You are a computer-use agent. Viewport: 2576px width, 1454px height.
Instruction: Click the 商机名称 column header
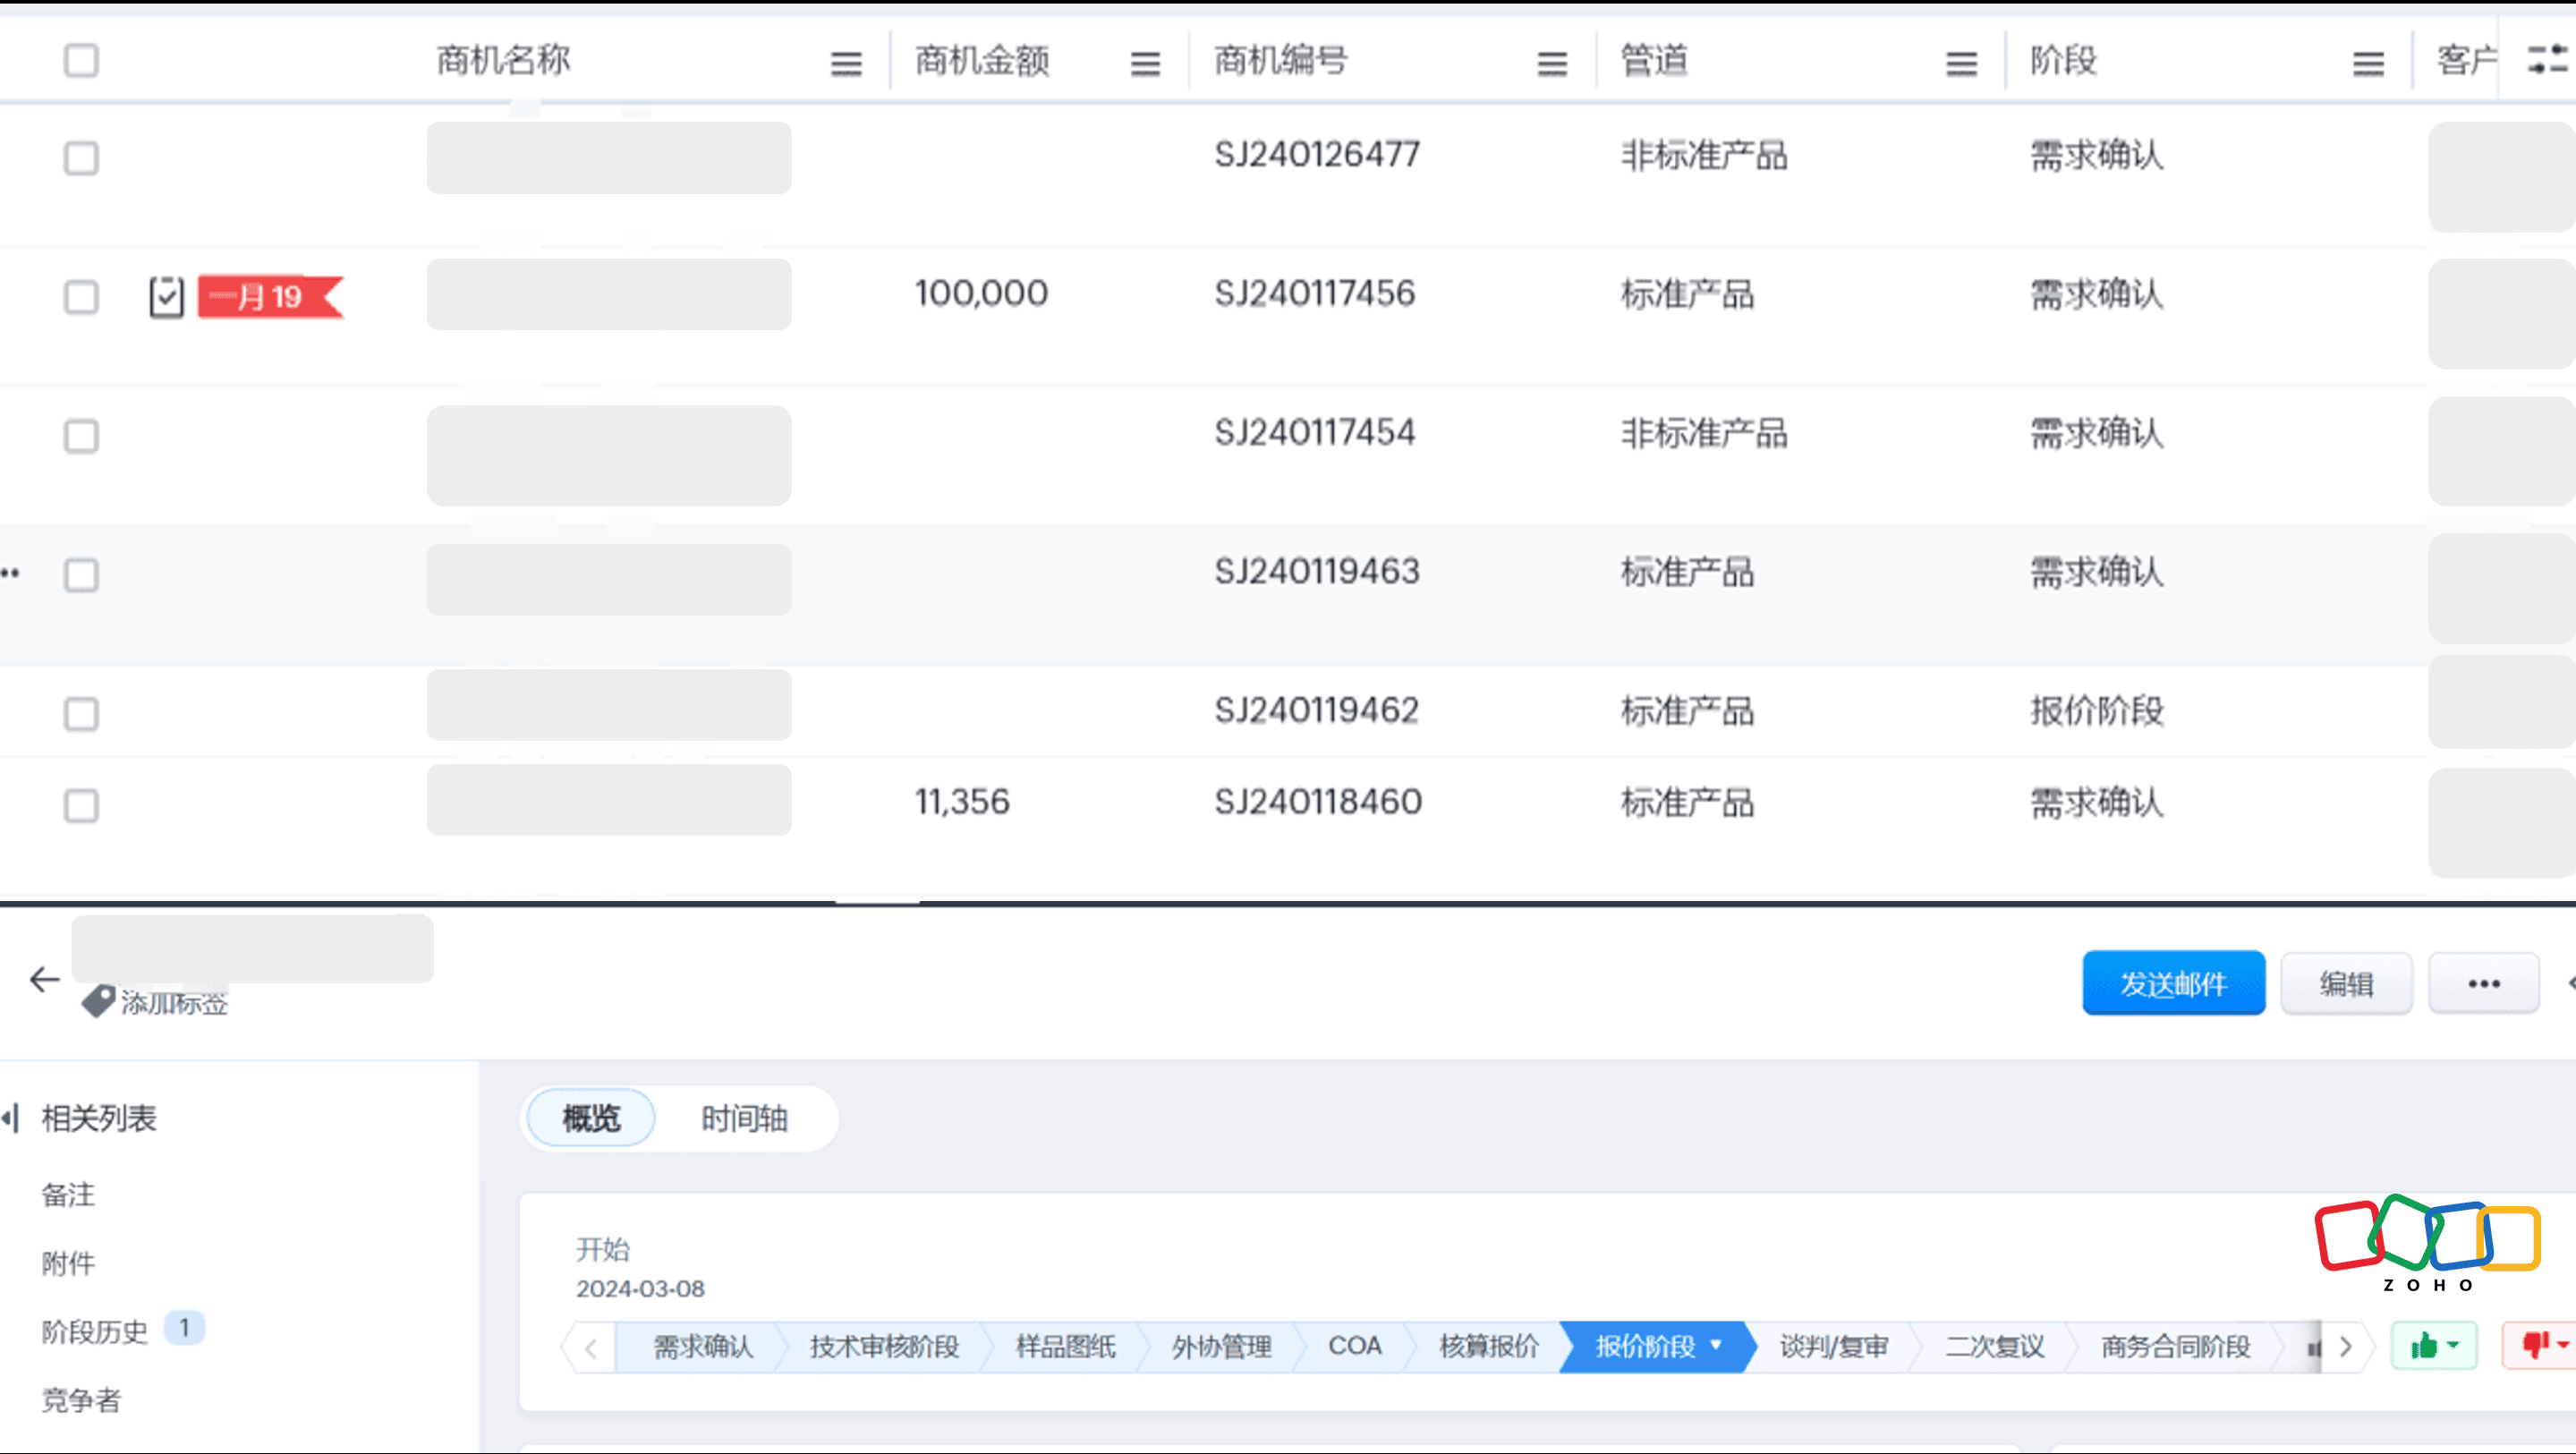coord(503,60)
